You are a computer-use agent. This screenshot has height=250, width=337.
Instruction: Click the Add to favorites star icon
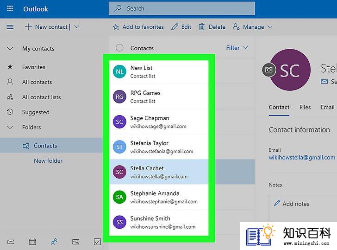(116, 27)
